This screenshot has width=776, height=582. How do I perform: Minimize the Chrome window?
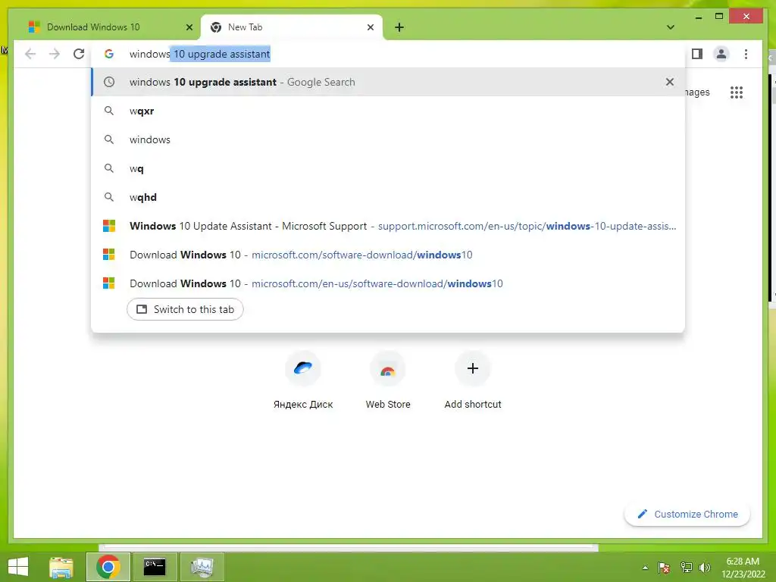(x=699, y=17)
